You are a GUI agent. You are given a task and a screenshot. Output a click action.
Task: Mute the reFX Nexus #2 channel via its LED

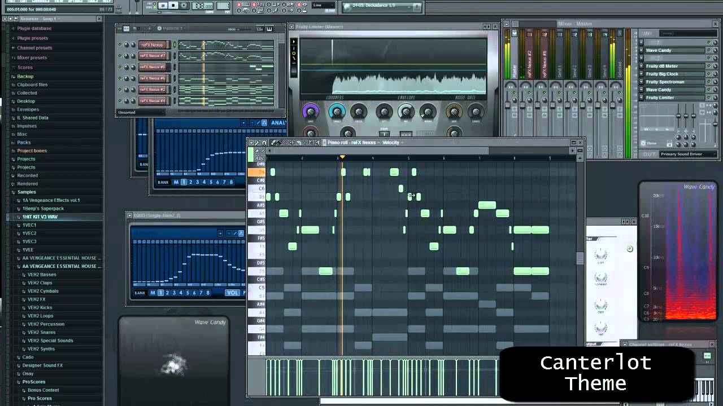pos(120,90)
